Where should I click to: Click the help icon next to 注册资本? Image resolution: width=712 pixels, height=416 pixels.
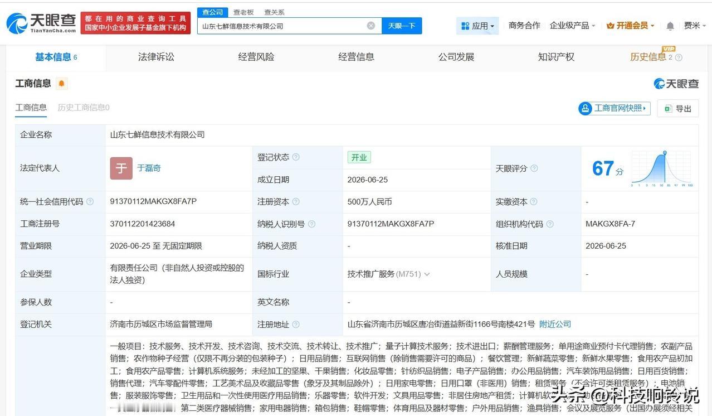click(x=296, y=202)
